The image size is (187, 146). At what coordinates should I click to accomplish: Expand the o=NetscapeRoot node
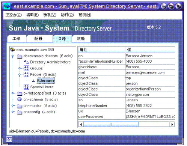pos(13,93)
